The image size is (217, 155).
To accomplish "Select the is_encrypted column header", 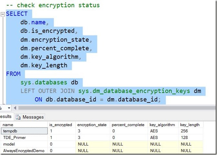I will pos(61,125).
